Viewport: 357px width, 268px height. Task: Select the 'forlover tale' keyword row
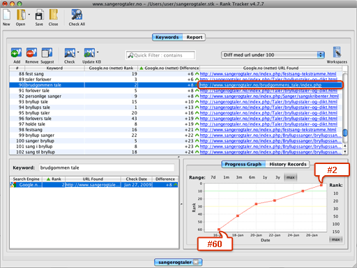[176, 91]
